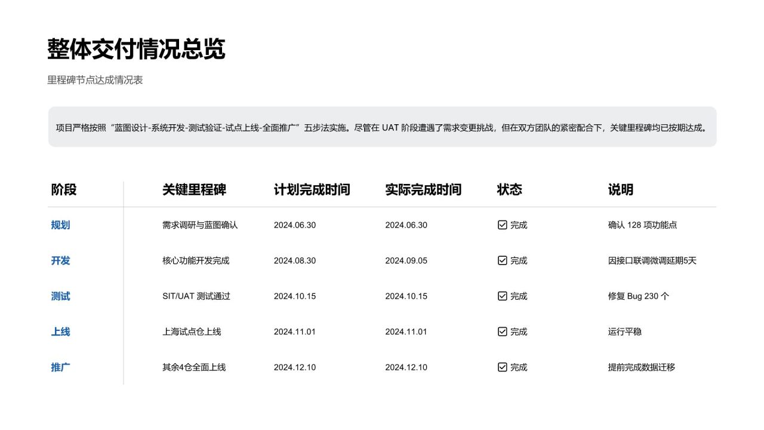Viewport: 764px width, 430px height.
Task: Click the milestone 核心功能开发完成
Action: pos(196,260)
